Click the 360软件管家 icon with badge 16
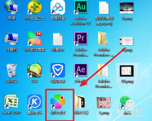The height and width of the screenshot is (121, 152). (35, 38)
